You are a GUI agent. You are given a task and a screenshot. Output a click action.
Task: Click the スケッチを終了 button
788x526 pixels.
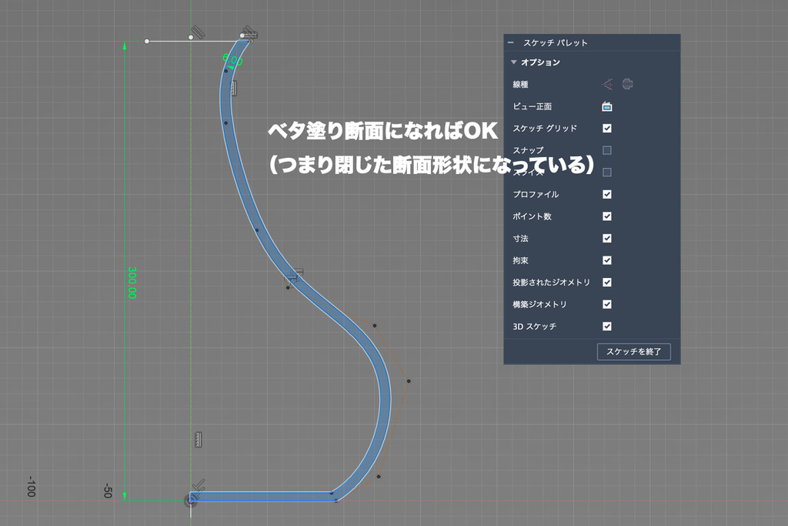click(634, 352)
